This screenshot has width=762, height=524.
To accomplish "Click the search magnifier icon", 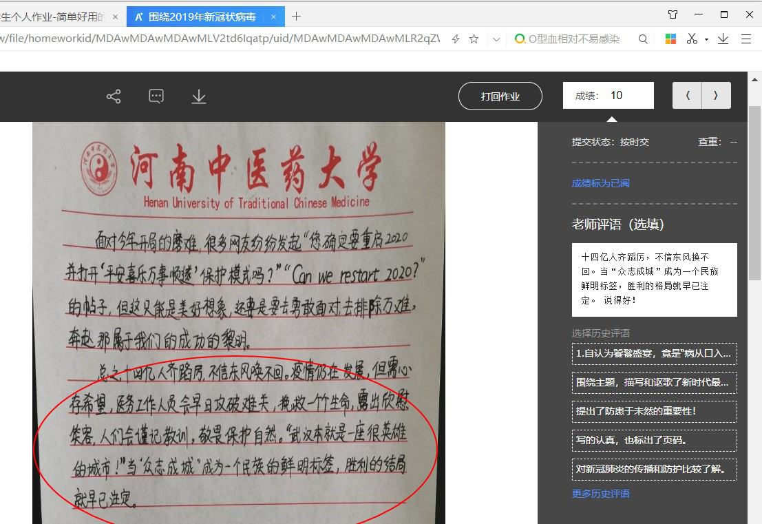I will (x=643, y=39).
